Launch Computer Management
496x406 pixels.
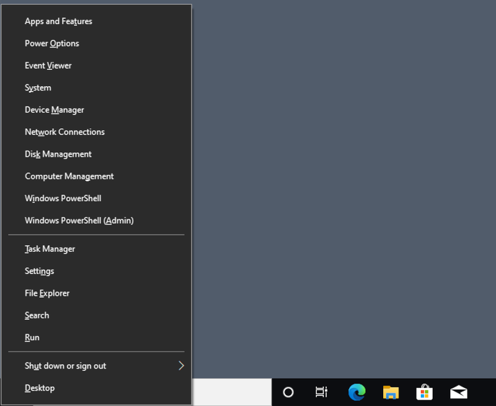(x=96, y=176)
